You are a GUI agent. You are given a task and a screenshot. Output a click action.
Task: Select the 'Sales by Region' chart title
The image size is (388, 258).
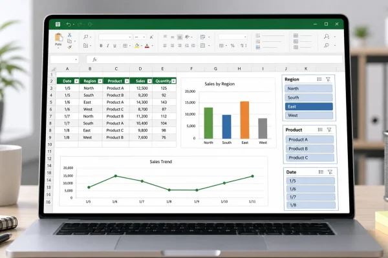(220, 84)
